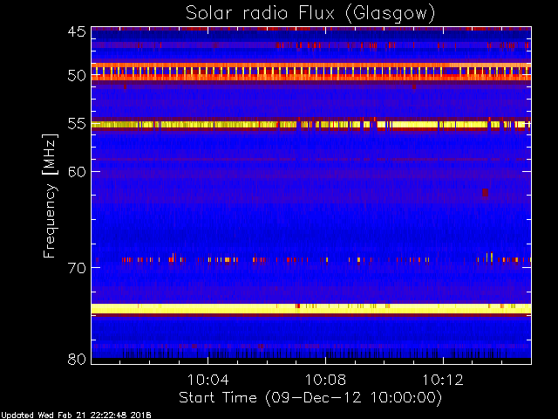Click the 50 frequency axis label

[x=77, y=76]
